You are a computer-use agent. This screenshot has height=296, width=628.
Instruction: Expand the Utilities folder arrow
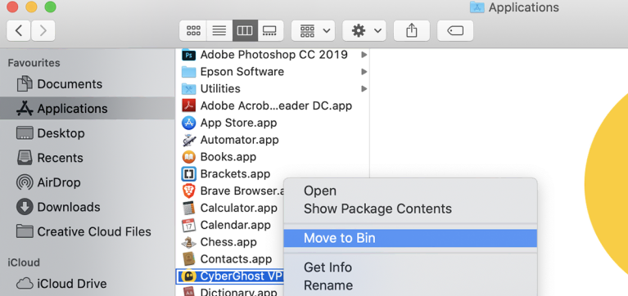click(364, 88)
